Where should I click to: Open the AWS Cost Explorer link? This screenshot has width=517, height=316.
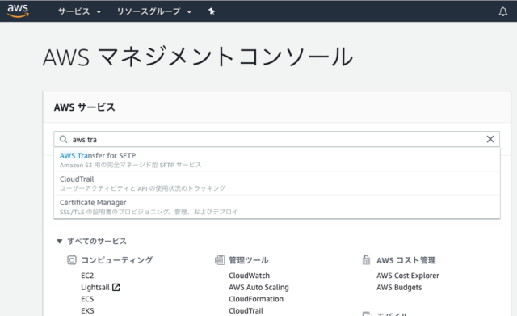coord(408,276)
